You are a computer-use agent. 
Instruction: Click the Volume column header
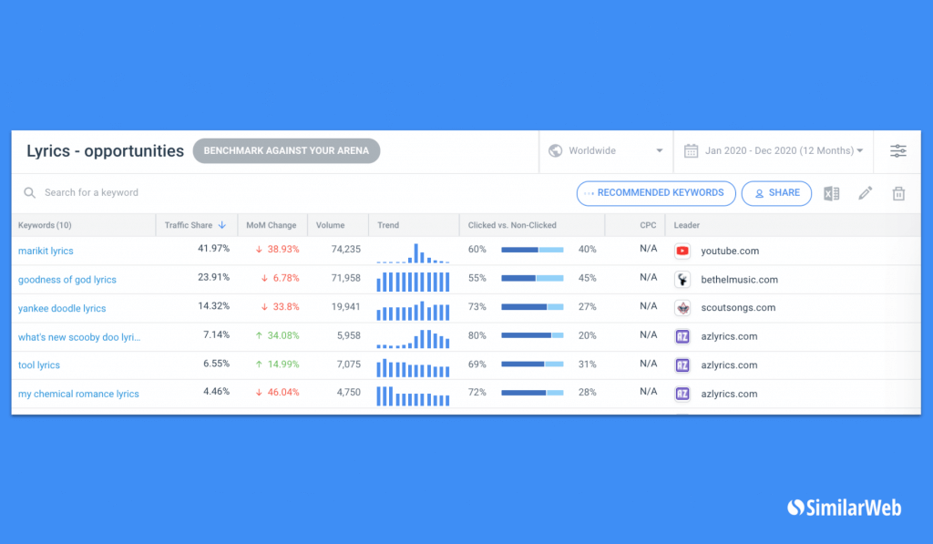(x=330, y=225)
